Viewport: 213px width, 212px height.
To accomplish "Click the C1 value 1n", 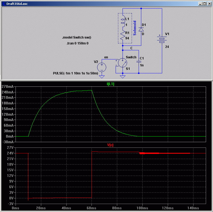I will point(142,65).
